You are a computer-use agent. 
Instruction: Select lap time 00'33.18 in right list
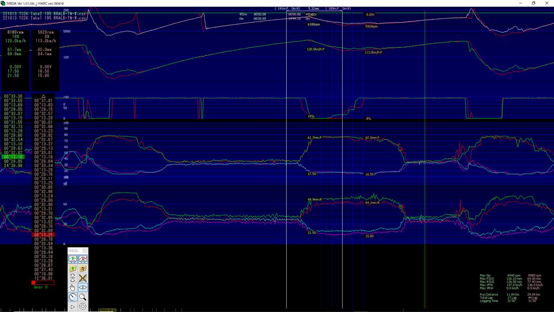point(43,257)
